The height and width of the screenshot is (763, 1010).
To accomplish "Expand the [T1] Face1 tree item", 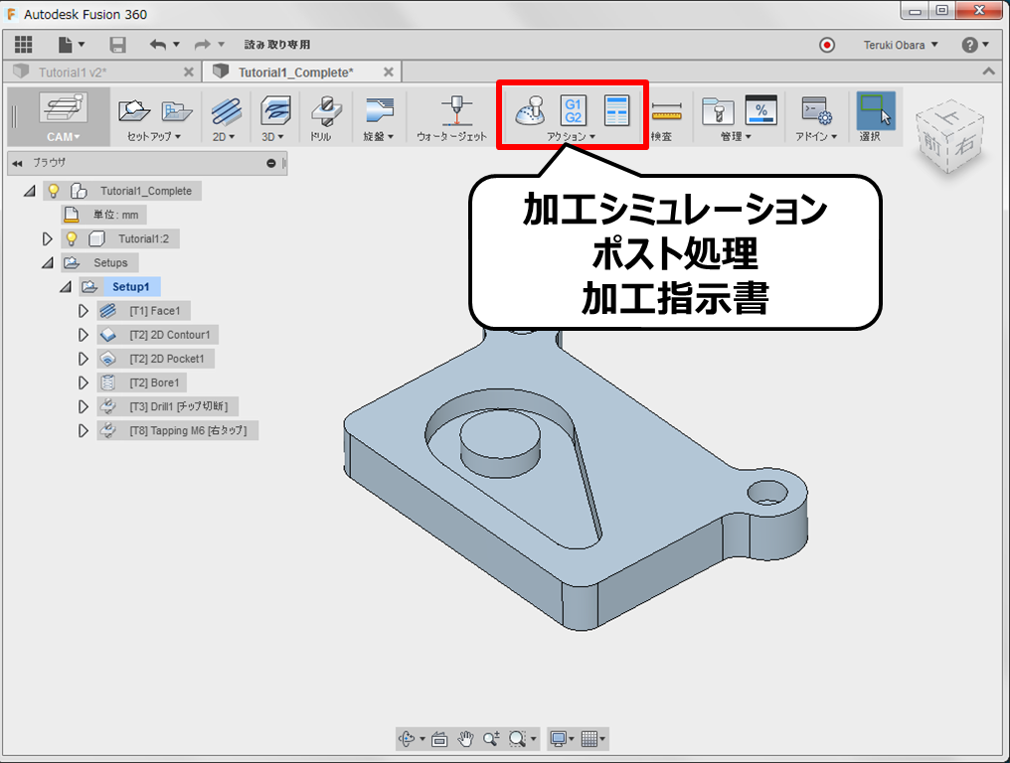I will [x=84, y=310].
